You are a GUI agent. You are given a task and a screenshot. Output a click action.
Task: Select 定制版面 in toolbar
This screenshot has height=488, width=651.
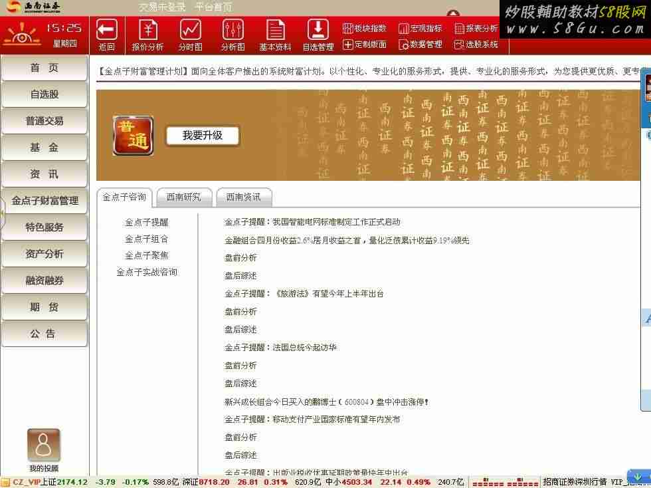(x=365, y=45)
